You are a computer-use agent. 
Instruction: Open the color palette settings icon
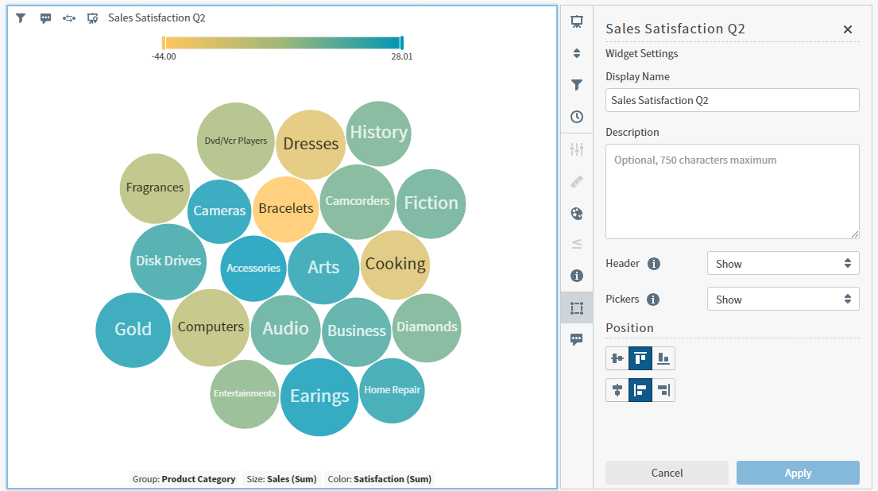(577, 213)
